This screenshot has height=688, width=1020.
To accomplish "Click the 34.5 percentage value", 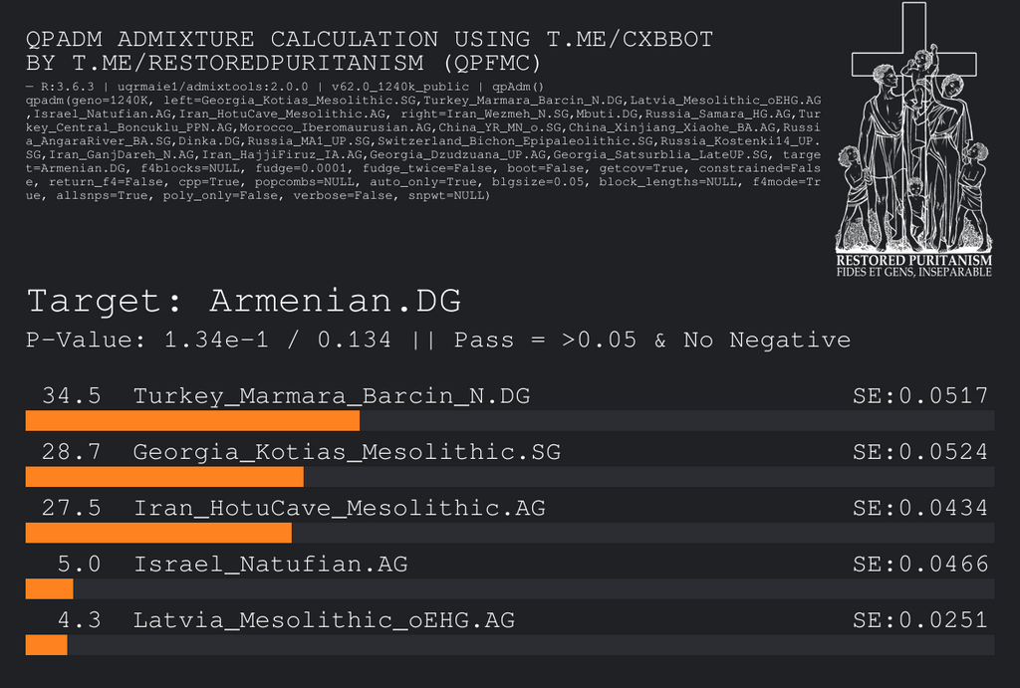I will tap(72, 396).
